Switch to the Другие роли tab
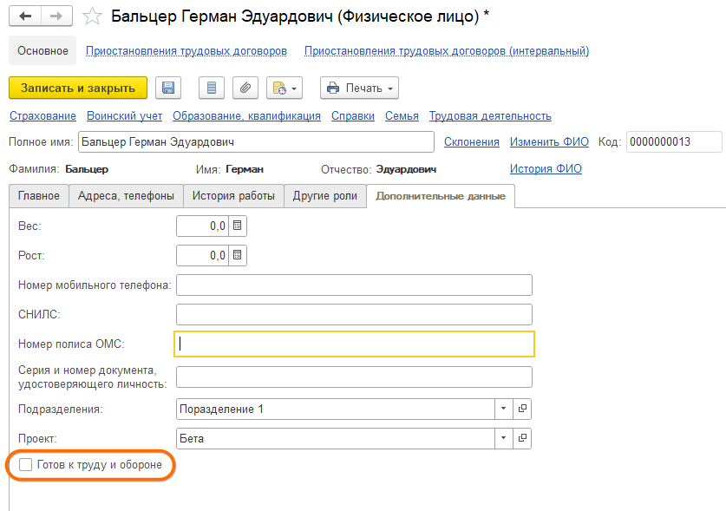The width and height of the screenshot is (726, 511). click(x=325, y=196)
